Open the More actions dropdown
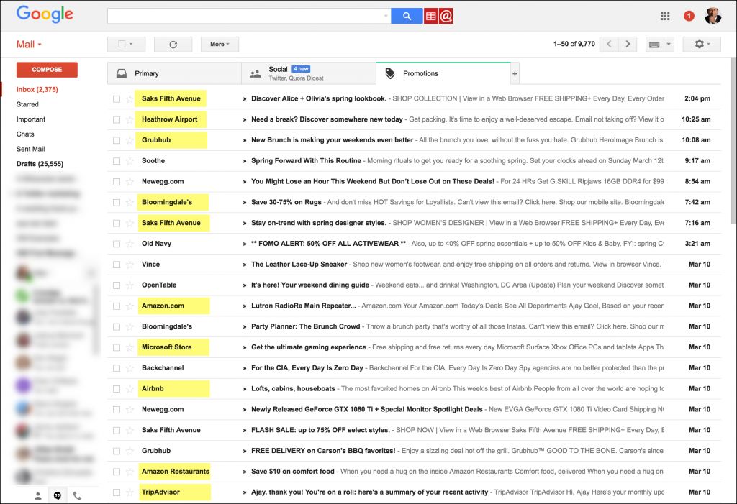Screen dimensions: 737x504 tap(220, 44)
